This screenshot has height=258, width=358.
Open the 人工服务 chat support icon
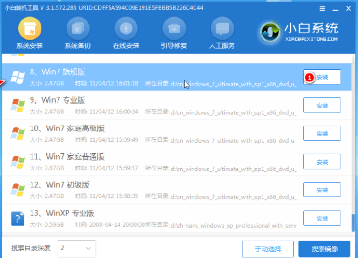pos(221,30)
